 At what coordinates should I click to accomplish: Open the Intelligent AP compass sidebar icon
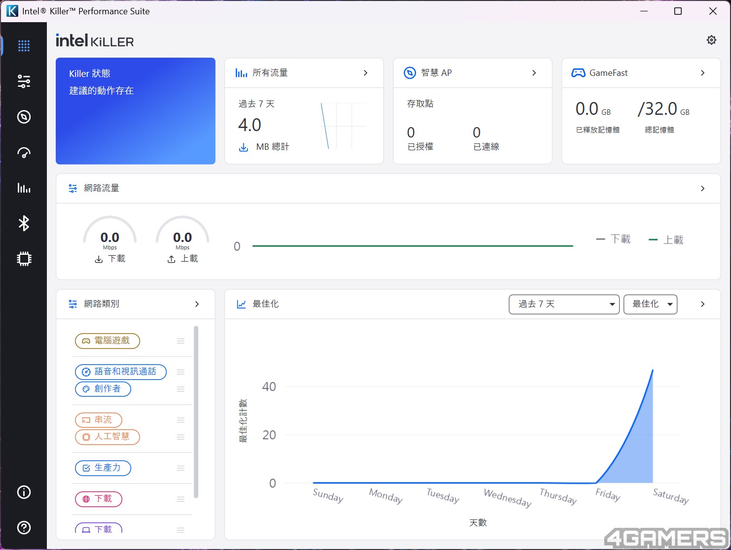click(x=24, y=117)
